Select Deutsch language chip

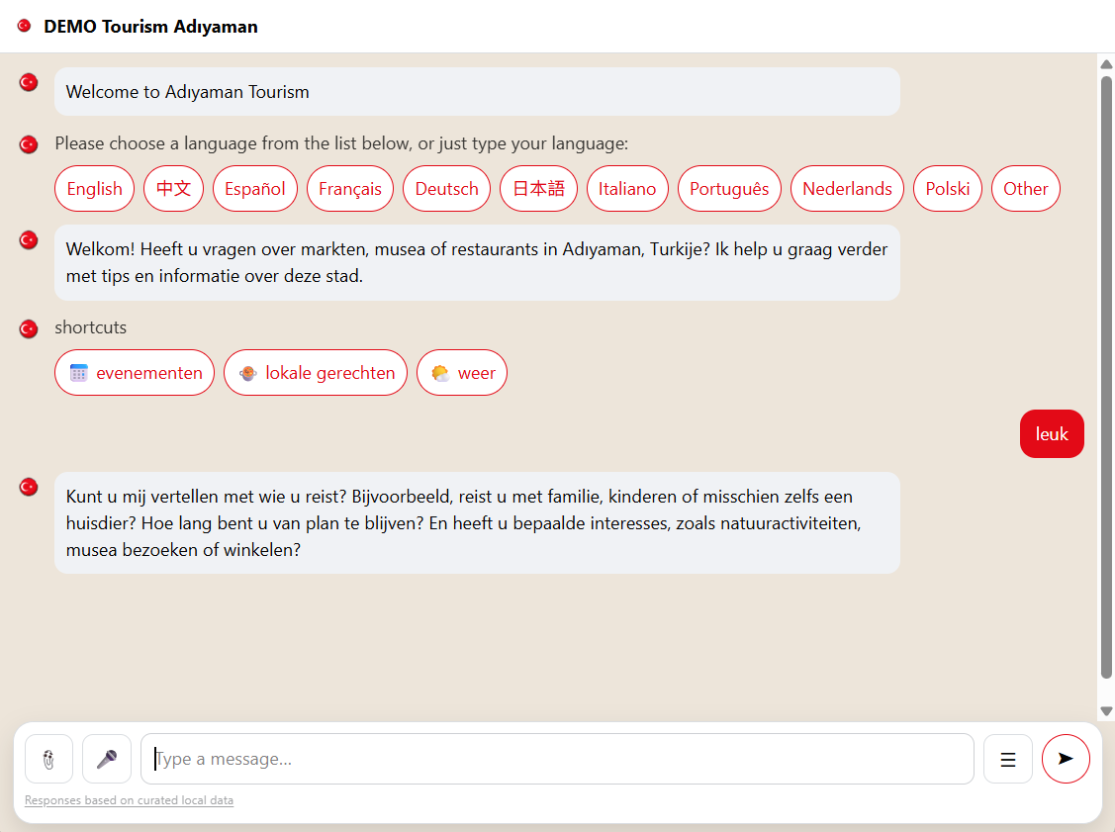tap(446, 189)
